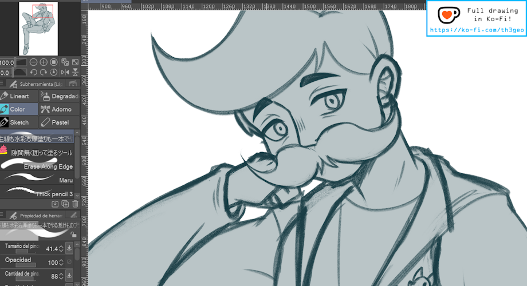Open the ko-fi.com/th3geo link
The width and height of the screenshot is (527, 286).
point(477,30)
